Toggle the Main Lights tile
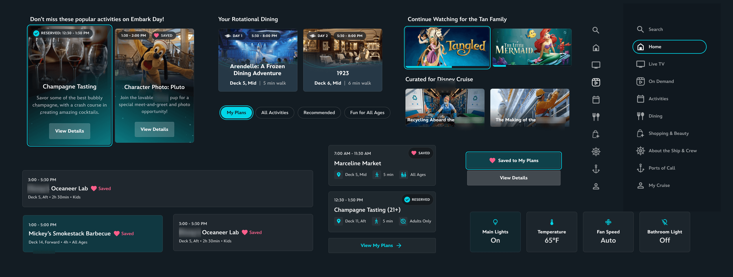 495,232
